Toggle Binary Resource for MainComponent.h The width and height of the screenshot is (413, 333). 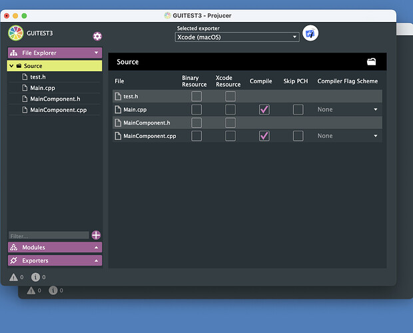[x=197, y=123]
